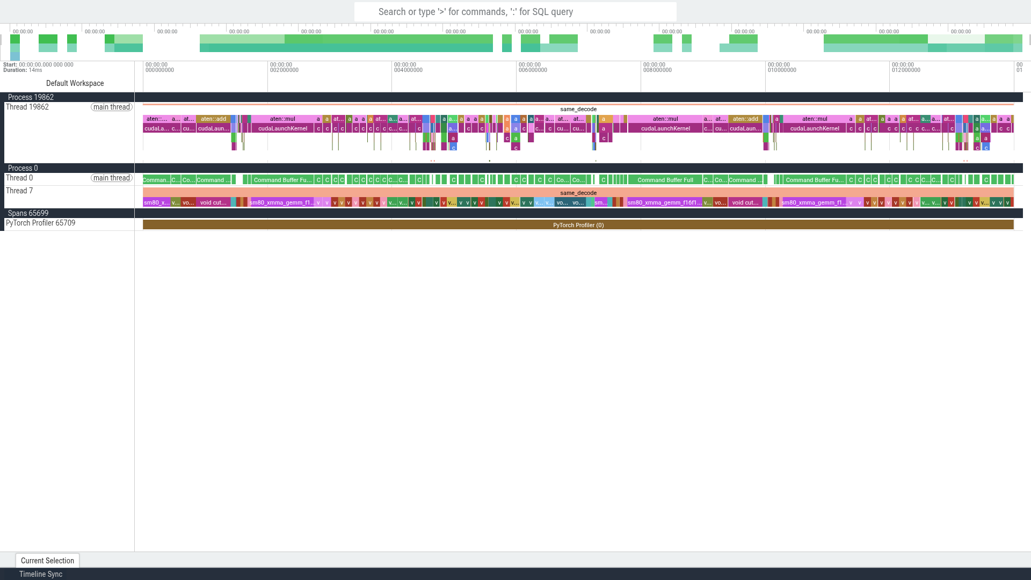Select the truncated Comman slice at Thread 0 start
Image resolution: width=1031 pixels, height=580 pixels.
click(x=156, y=180)
